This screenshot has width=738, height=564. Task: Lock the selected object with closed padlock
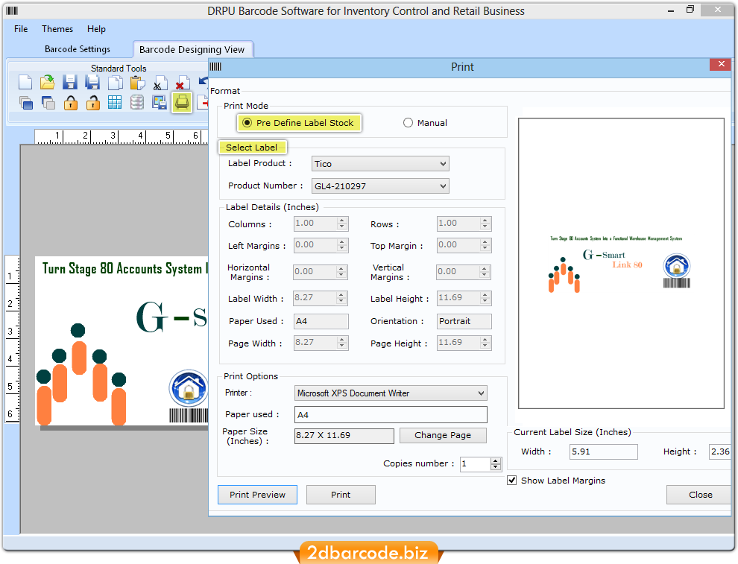tap(71, 103)
